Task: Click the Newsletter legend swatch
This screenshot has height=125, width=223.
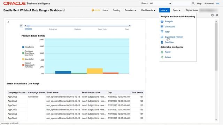Action: pos(23,59)
